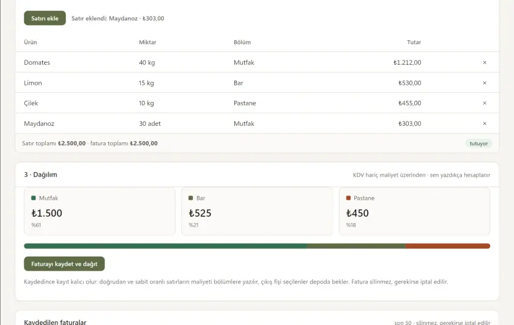Click the ₺1.500 Mutfak value
Screen dimensions: 514x325
(x=47, y=213)
